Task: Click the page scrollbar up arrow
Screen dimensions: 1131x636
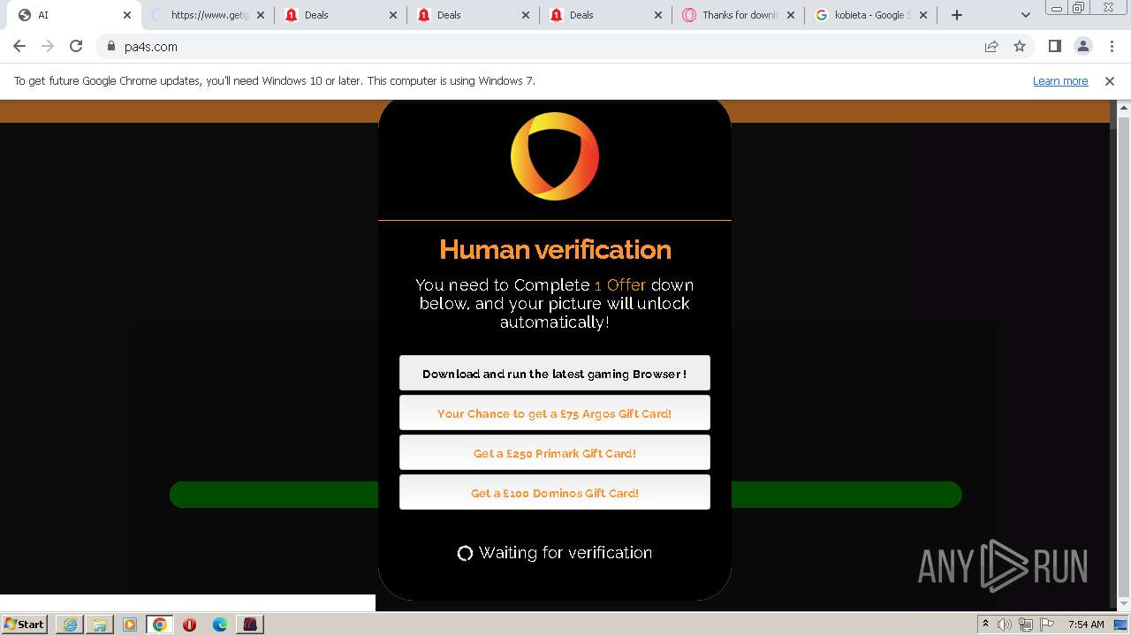Action: [x=1124, y=108]
